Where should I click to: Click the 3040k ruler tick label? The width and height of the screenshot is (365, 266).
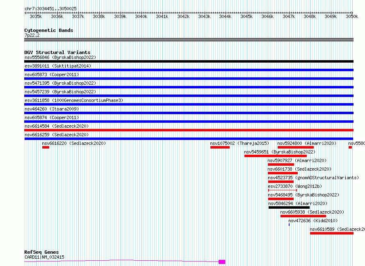(141, 16)
